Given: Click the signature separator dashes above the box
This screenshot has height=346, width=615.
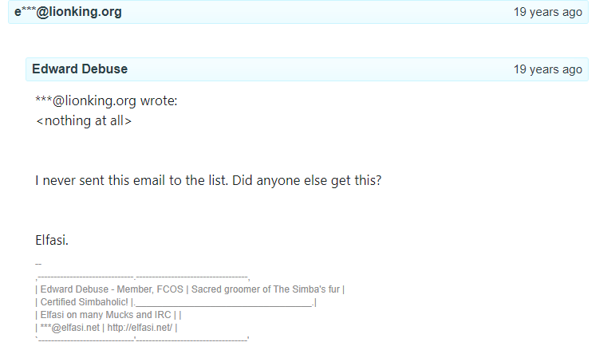Looking at the screenshot, I should [38, 264].
